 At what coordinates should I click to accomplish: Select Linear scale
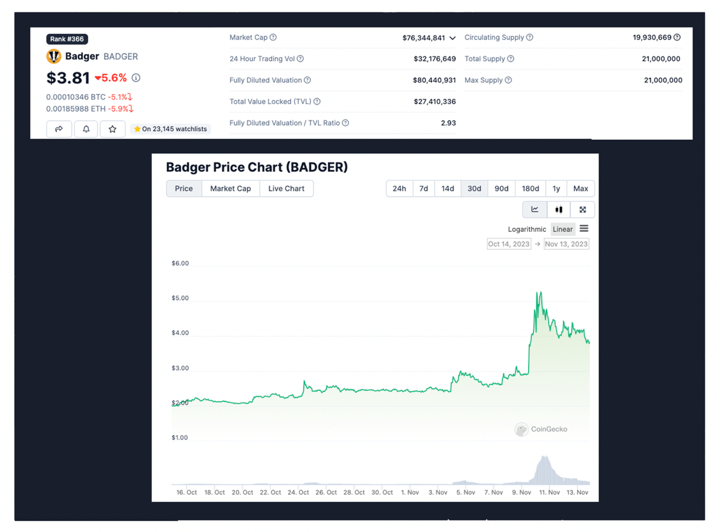[x=563, y=229]
